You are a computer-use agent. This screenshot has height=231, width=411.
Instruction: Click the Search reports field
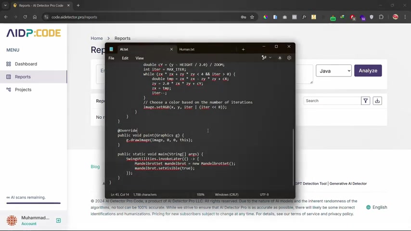[332, 101]
